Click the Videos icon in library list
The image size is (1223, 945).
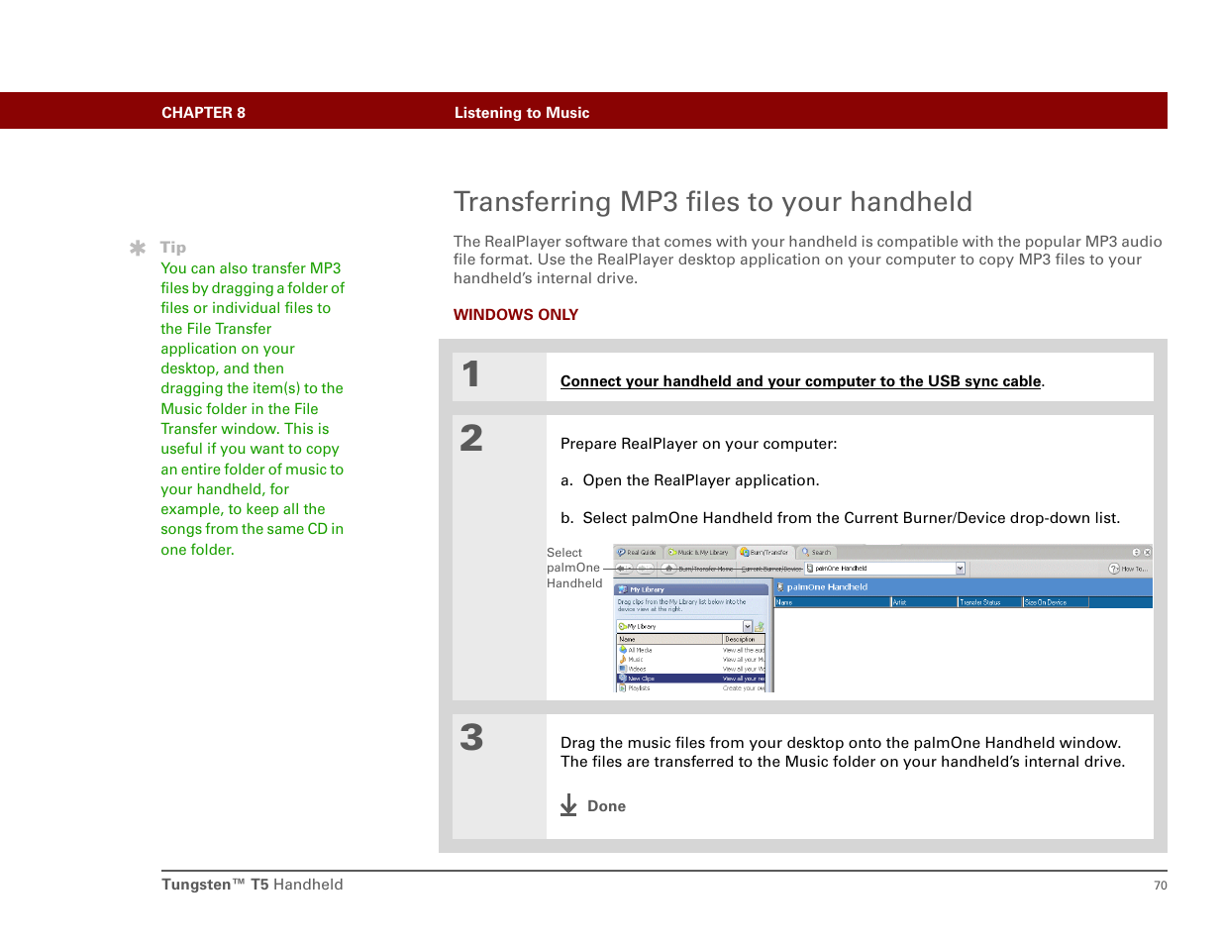click(623, 669)
